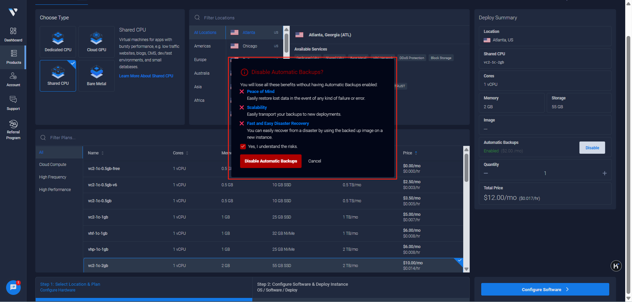632x302 pixels.
Task: Open the live chat bubble
Action: (x=13, y=287)
